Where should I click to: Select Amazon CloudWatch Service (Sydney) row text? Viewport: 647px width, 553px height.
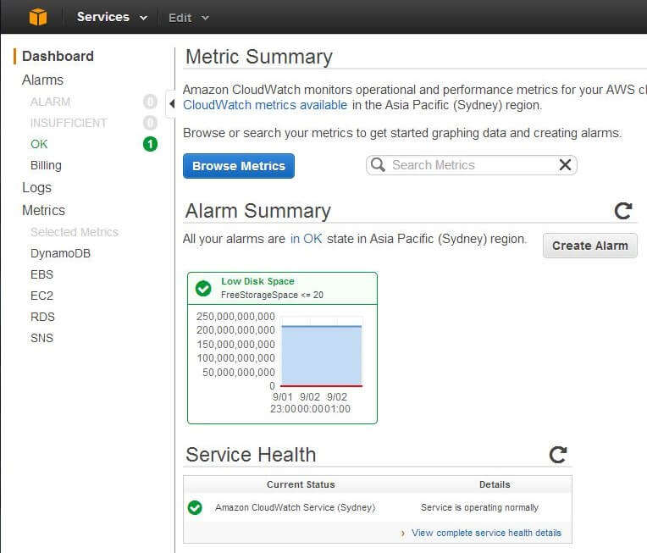pyautogui.click(x=295, y=507)
